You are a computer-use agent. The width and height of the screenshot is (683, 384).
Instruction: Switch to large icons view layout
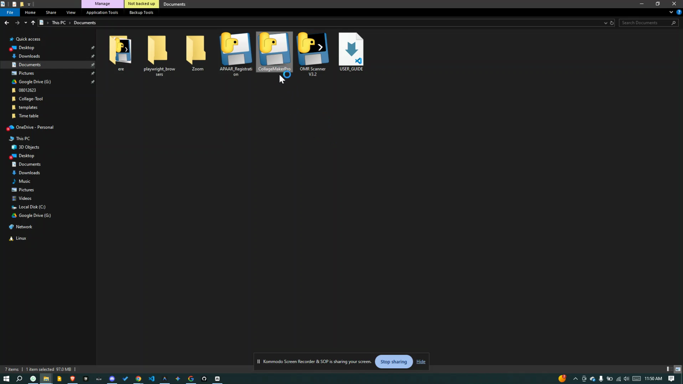point(678,369)
